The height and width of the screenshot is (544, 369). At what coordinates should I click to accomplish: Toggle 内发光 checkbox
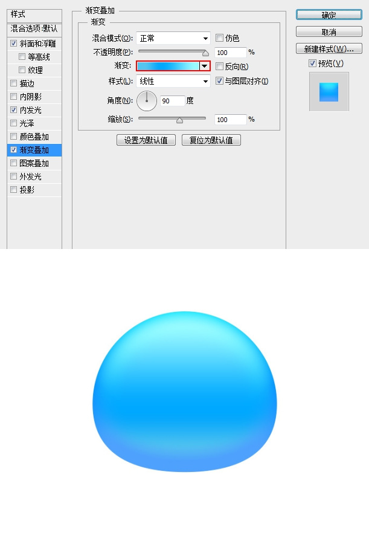[13, 109]
